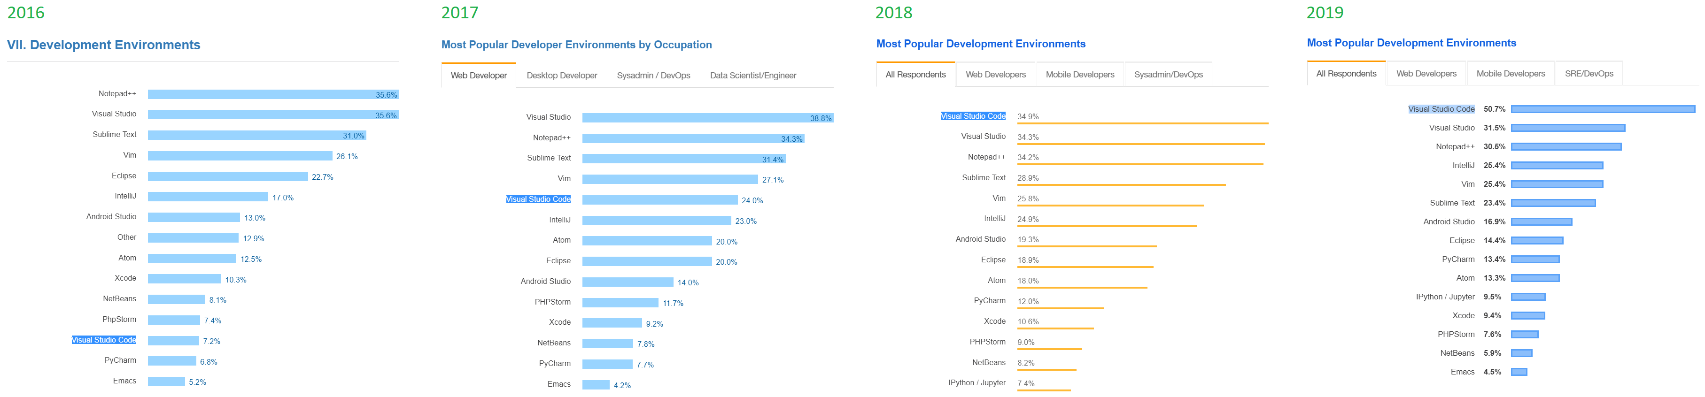The image size is (1705, 397).
Task: Click IPython / Jupyter label in 2018 chart
Action: pos(976,383)
